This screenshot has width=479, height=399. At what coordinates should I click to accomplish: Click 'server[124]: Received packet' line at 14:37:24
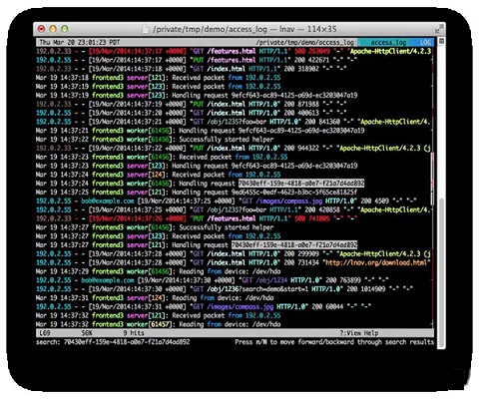[158, 175]
